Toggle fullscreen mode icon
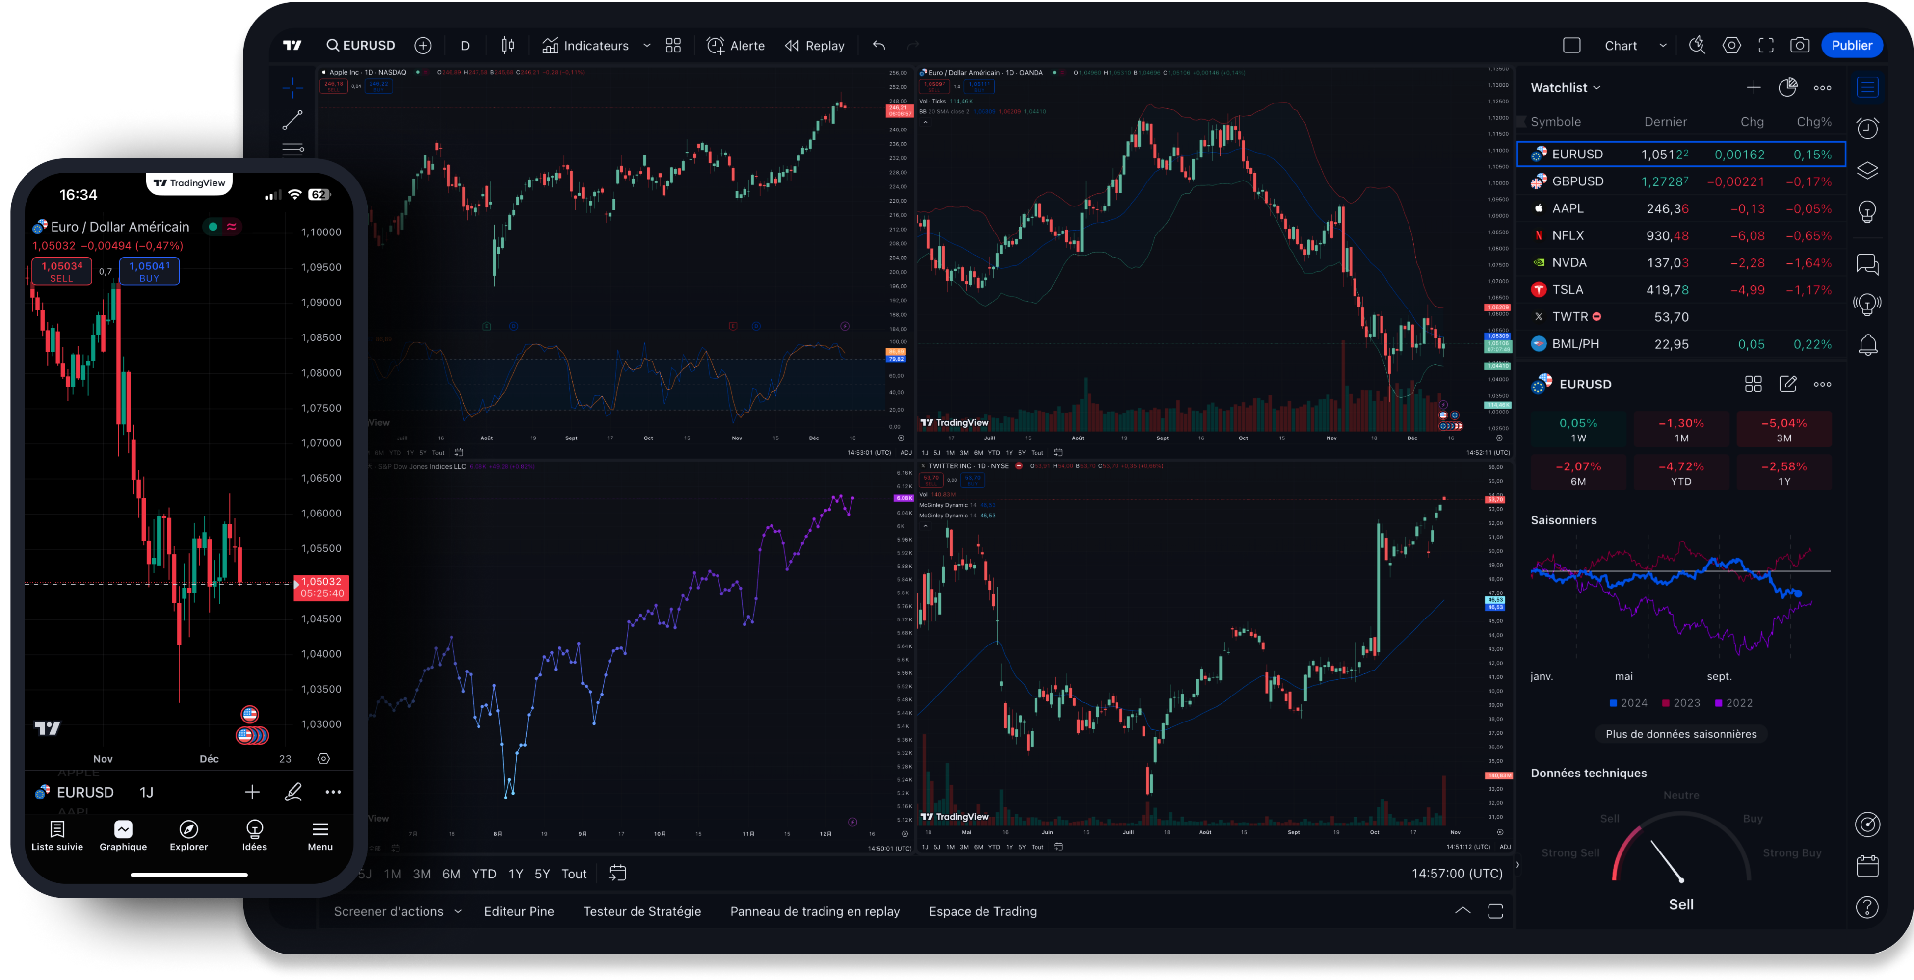 (x=1766, y=45)
